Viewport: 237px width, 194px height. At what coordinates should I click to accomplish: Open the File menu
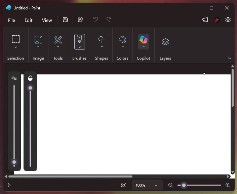(x=11, y=20)
